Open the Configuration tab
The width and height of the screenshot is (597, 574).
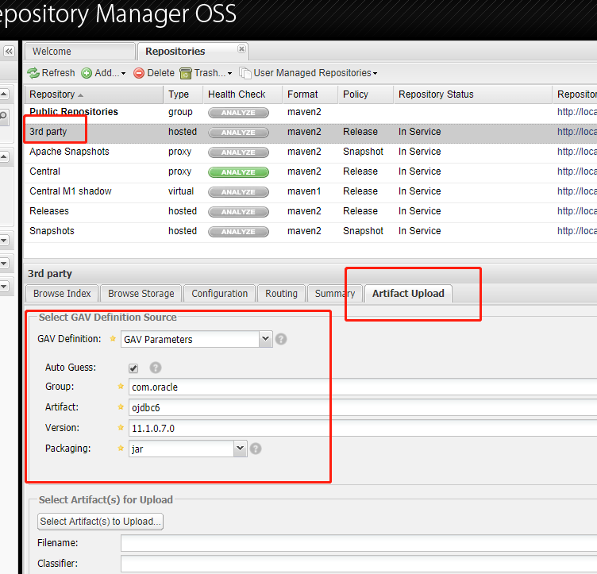coord(220,294)
